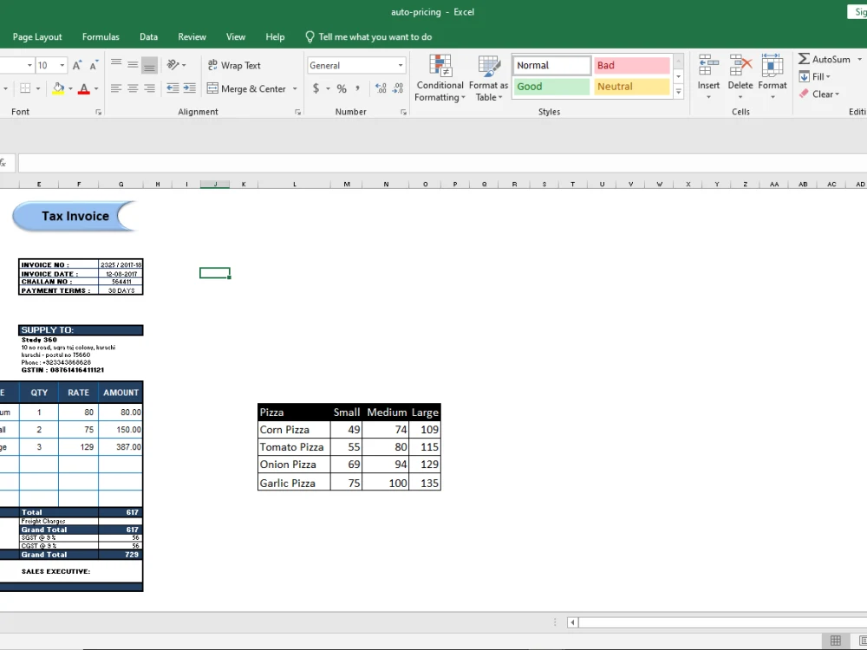Select column L header
This screenshot has height=650, width=867.
click(x=294, y=184)
